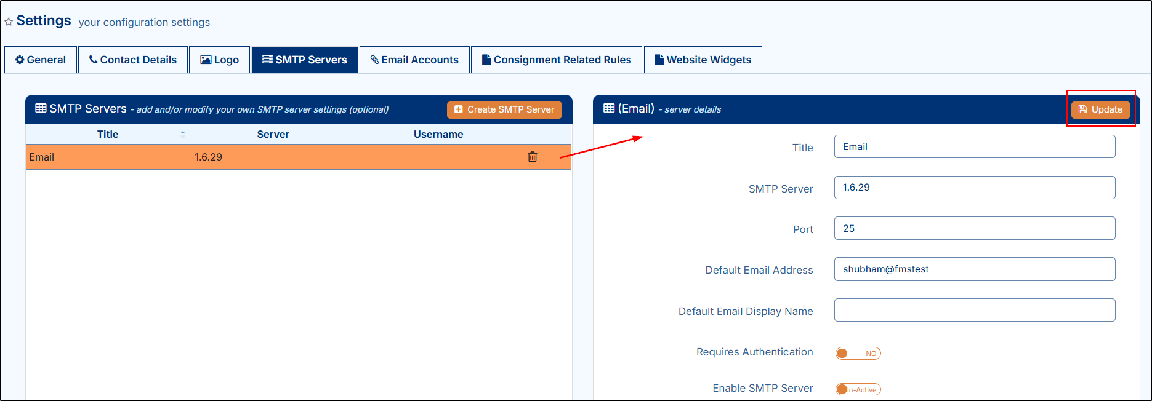This screenshot has height=401, width=1152.
Task: Switch to Website Widgets tab
Action: click(x=703, y=60)
